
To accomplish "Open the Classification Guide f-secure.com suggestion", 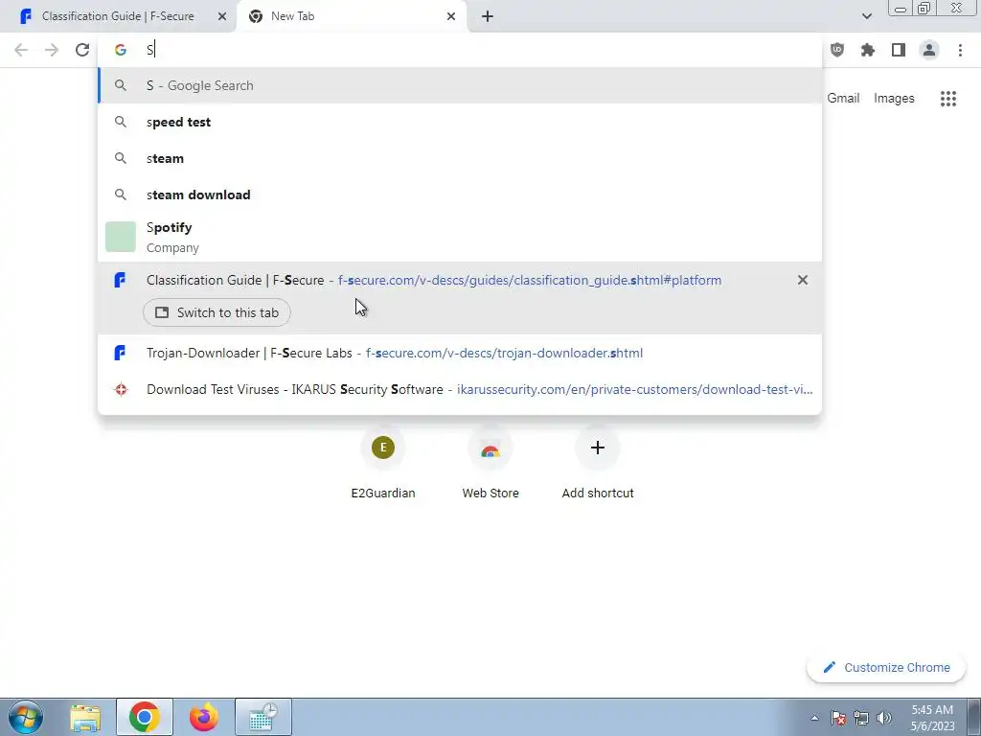I will pyautogui.click(x=460, y=280).
